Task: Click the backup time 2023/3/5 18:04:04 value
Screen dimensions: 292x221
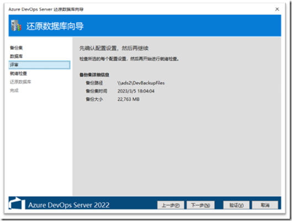Action: (x=136, y=91)
